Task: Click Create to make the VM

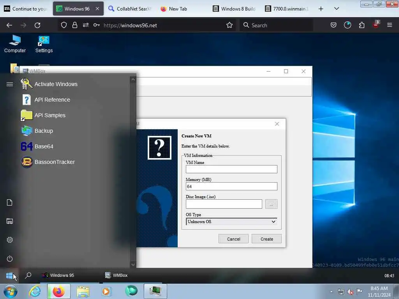Action: tap(267, 239)
